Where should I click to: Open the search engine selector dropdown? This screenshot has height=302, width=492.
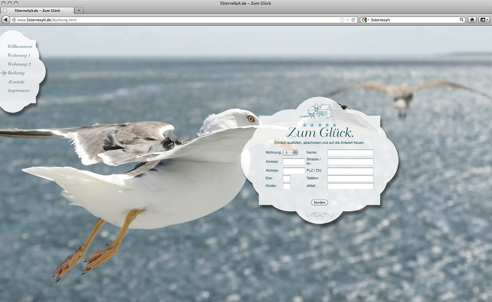pos(365,20)
